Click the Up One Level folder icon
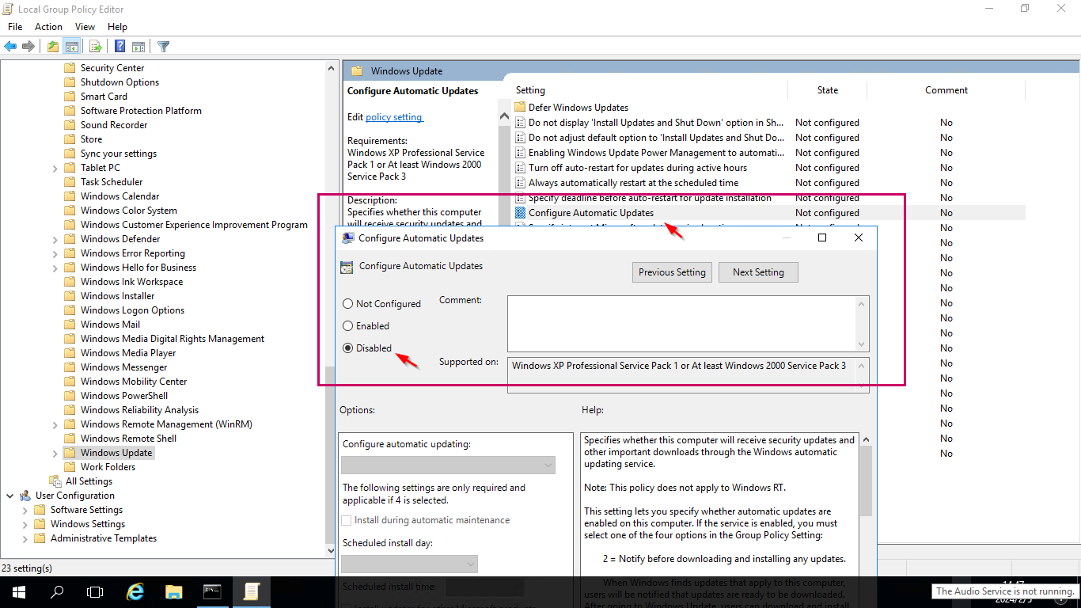Screen dimensions: 1081x608 pos(52,46)
